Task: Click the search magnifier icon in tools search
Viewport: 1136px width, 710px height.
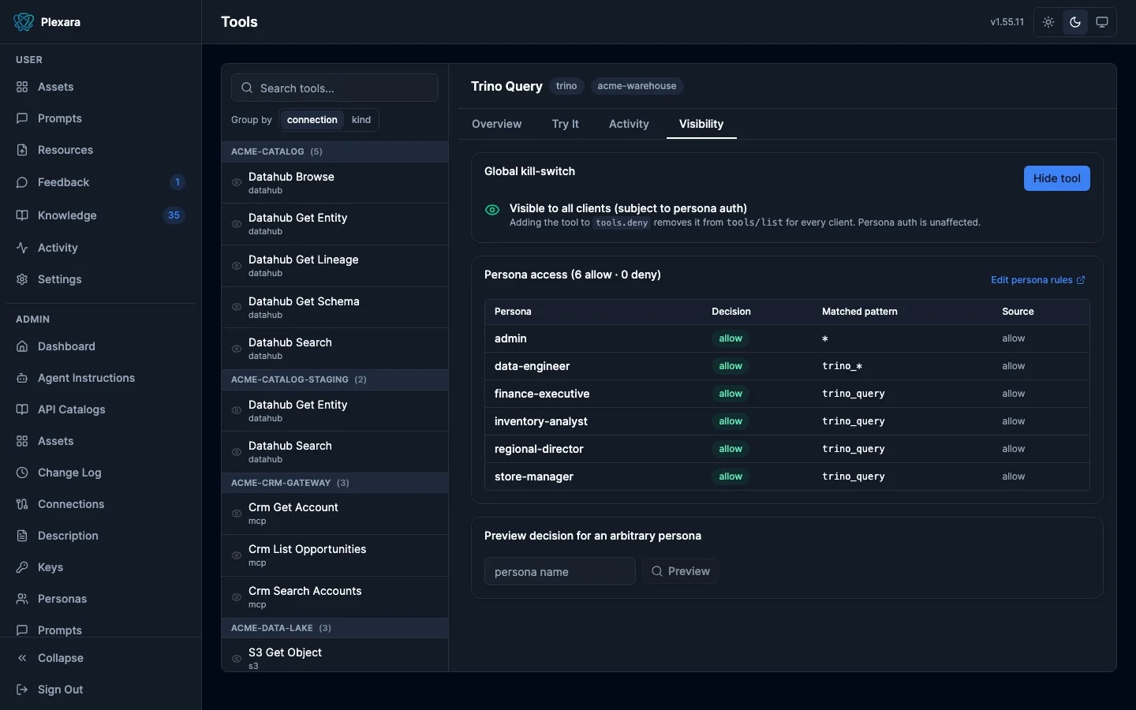Action: (x=247, y=88)
